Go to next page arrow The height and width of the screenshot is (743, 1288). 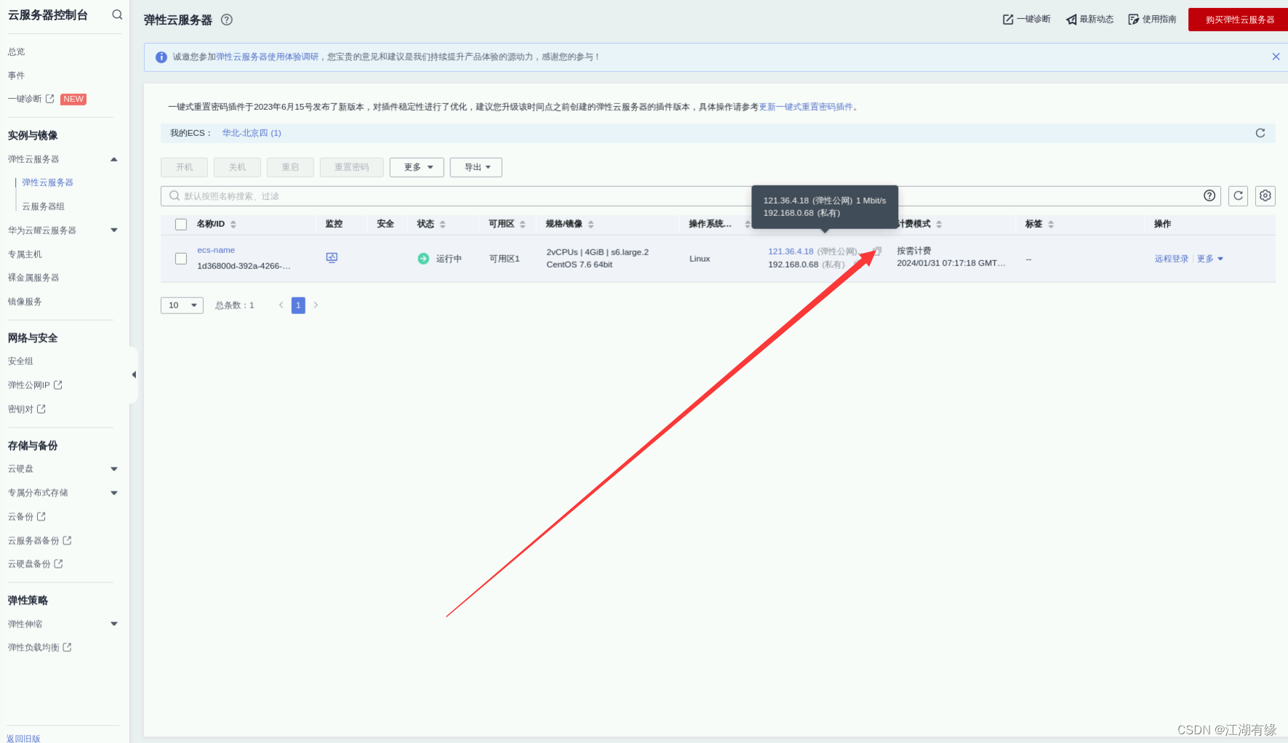coord(316,305)
